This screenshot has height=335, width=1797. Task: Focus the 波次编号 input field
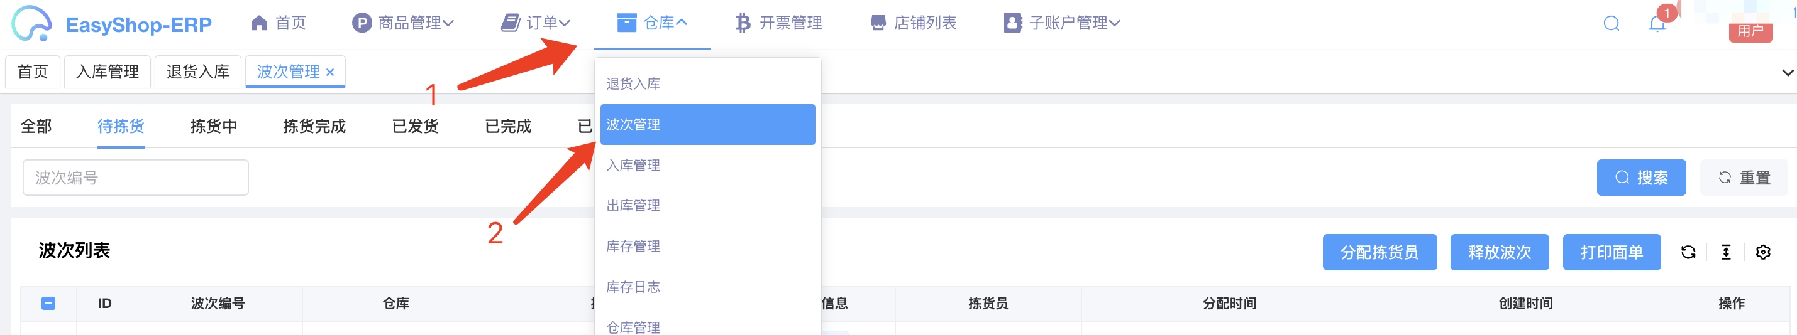(x=135, y=178)
